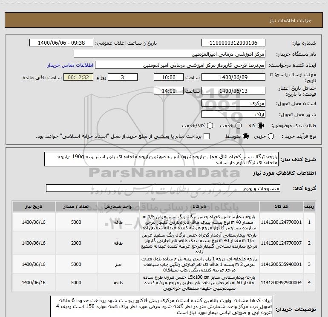Image resolution: width=328 pixels, height=317 pixels.
Task: Click the جزئیات اطلاعات نیاز header title
Action: click(291, 20)
